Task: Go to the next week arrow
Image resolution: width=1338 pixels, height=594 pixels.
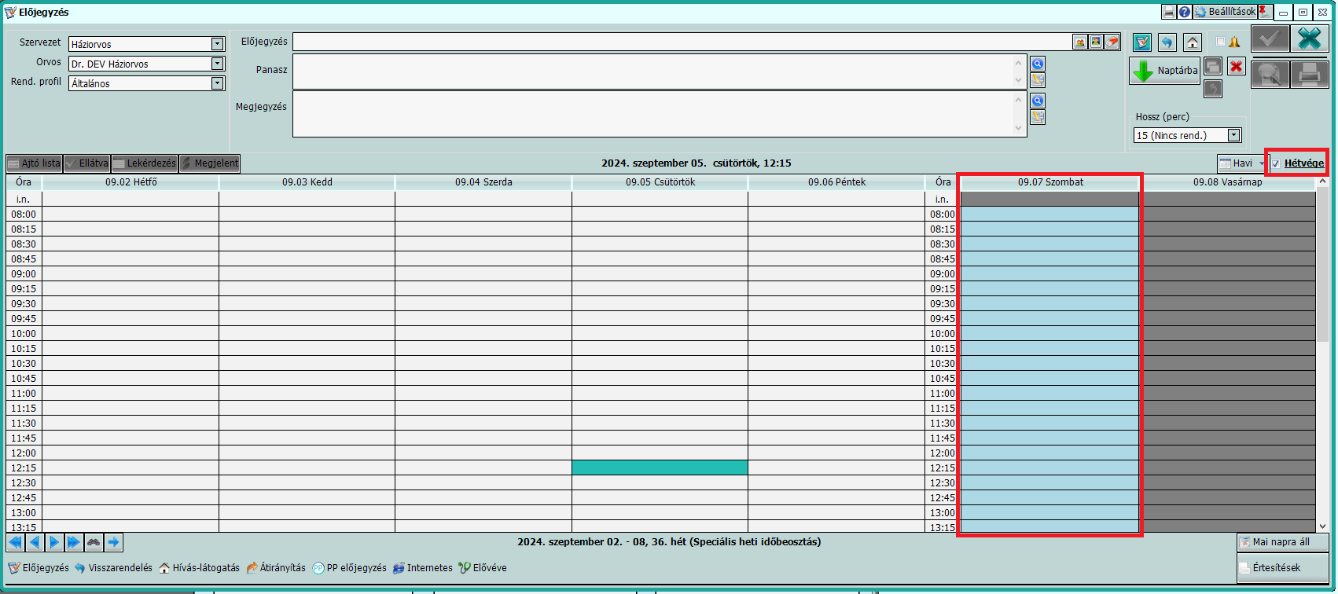Action: 54,542
